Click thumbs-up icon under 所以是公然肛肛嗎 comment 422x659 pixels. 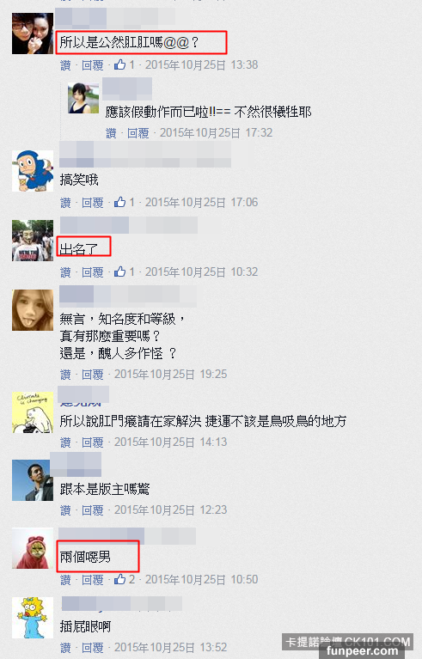click(x=119, y=64)
